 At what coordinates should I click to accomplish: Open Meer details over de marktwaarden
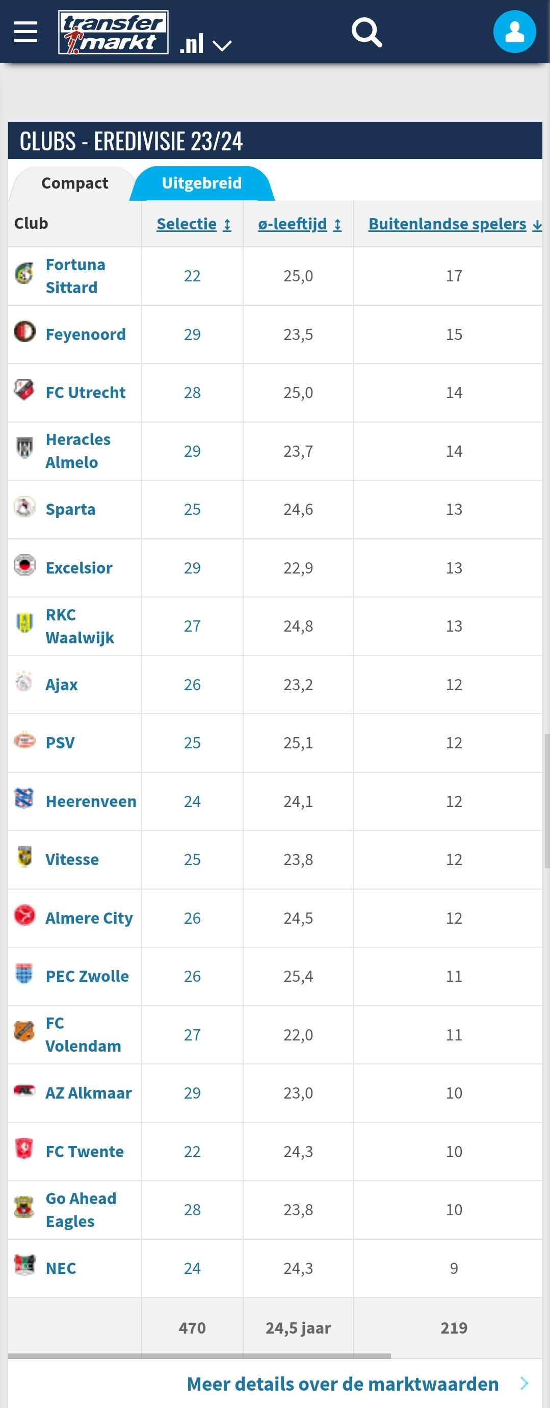(x=343, y=1384)
